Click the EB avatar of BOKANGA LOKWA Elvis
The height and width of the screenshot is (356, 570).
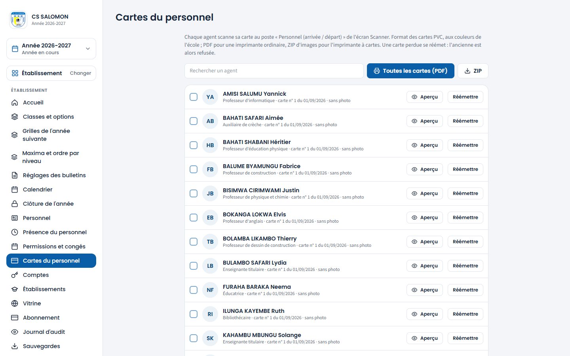point(210,218)
